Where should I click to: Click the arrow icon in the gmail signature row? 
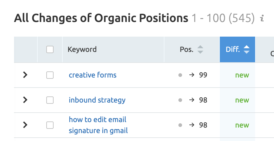point(191,125)
